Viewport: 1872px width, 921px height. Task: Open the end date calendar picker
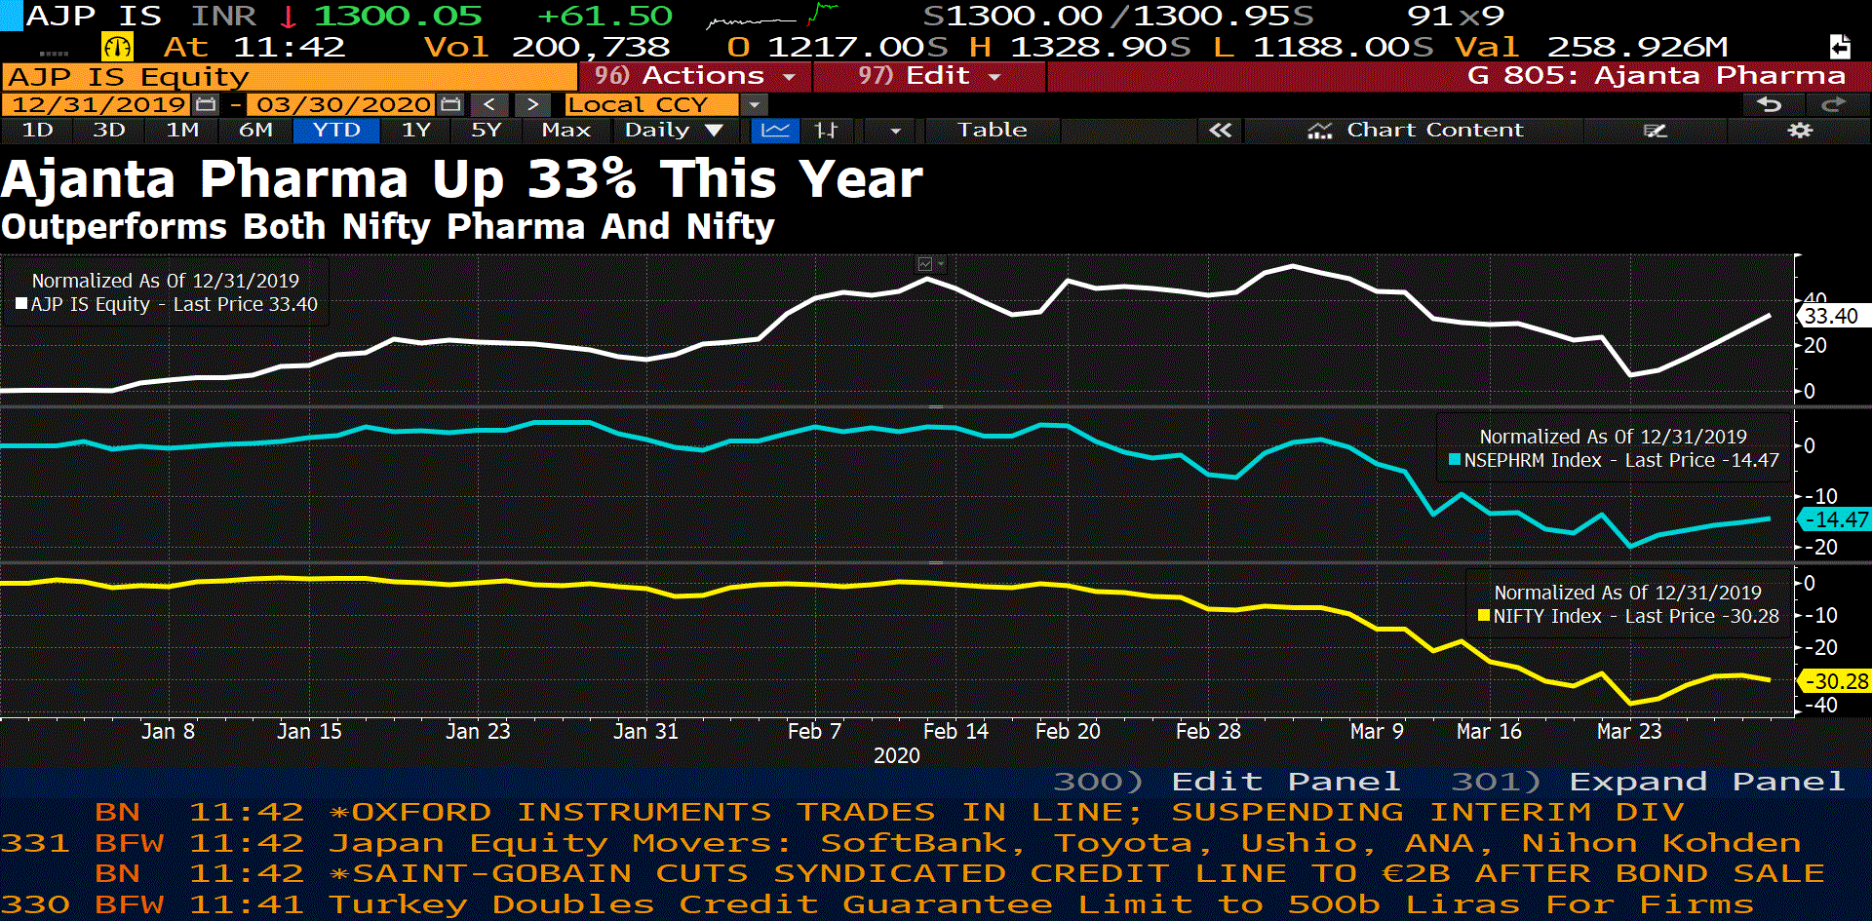pyautogui.click(x=449, y=105)
